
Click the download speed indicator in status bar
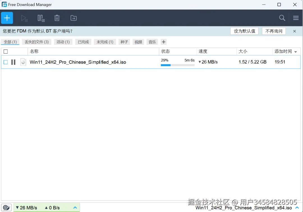point(26,208)
